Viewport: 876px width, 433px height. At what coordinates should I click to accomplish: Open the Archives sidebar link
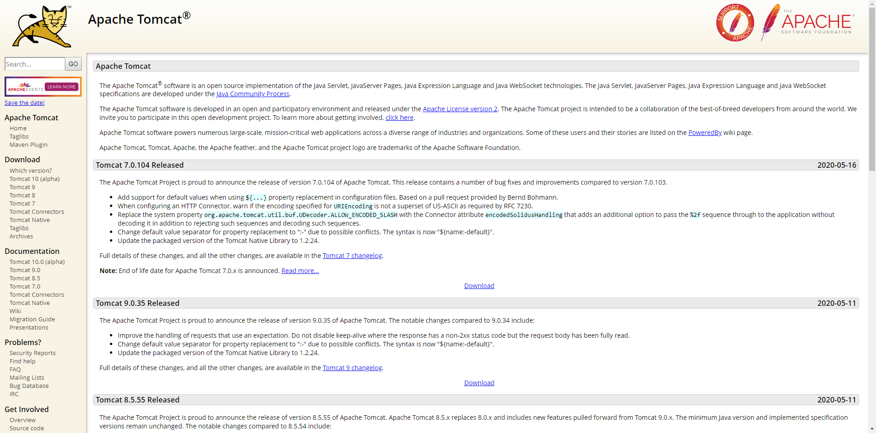tap(21, 237)
